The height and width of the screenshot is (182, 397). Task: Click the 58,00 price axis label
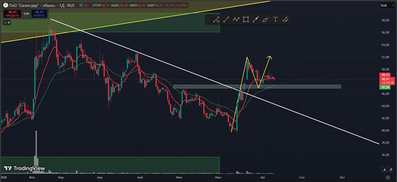385,20
